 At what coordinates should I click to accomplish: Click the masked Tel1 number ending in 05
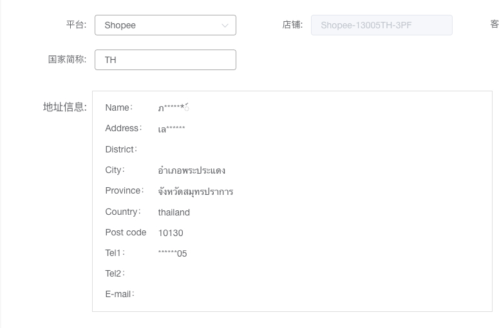[x=173, y=253]
